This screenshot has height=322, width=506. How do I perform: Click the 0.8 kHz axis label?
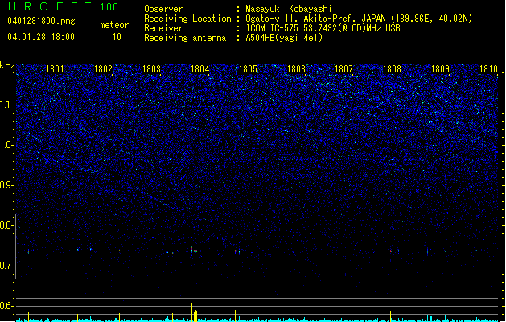(x=7, y=225)
